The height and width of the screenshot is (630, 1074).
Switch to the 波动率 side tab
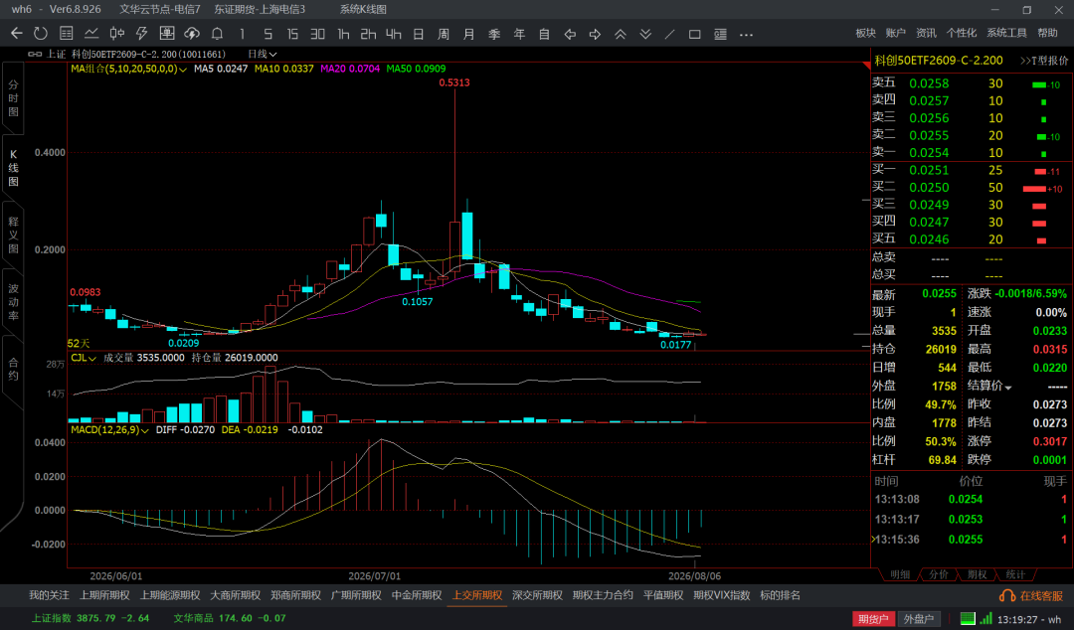coord(13,302)
